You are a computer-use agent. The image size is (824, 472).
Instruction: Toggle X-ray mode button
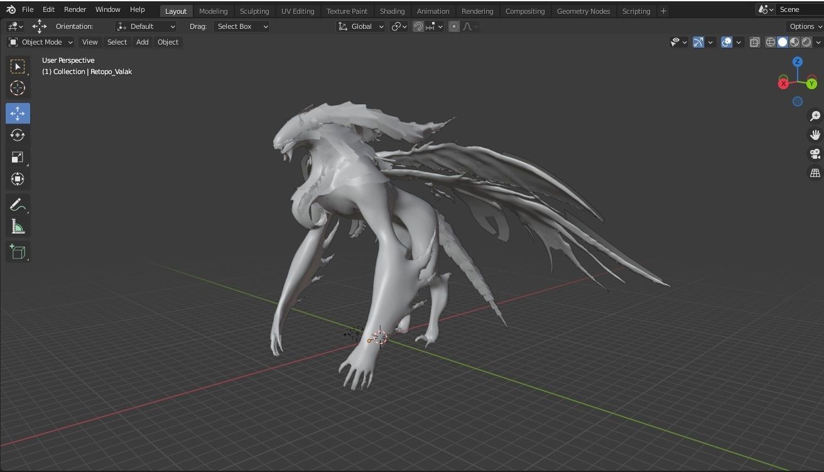click(755, 42)
